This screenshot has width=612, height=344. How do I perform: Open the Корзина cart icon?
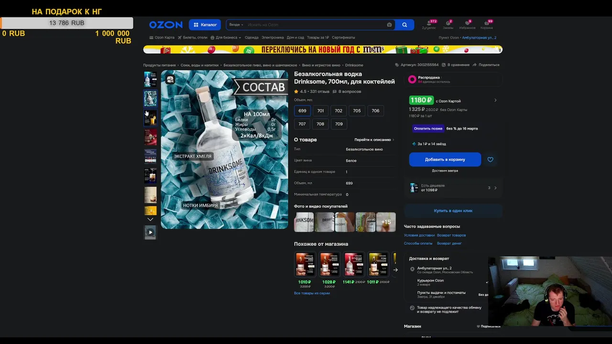click(x=487, y=25)
